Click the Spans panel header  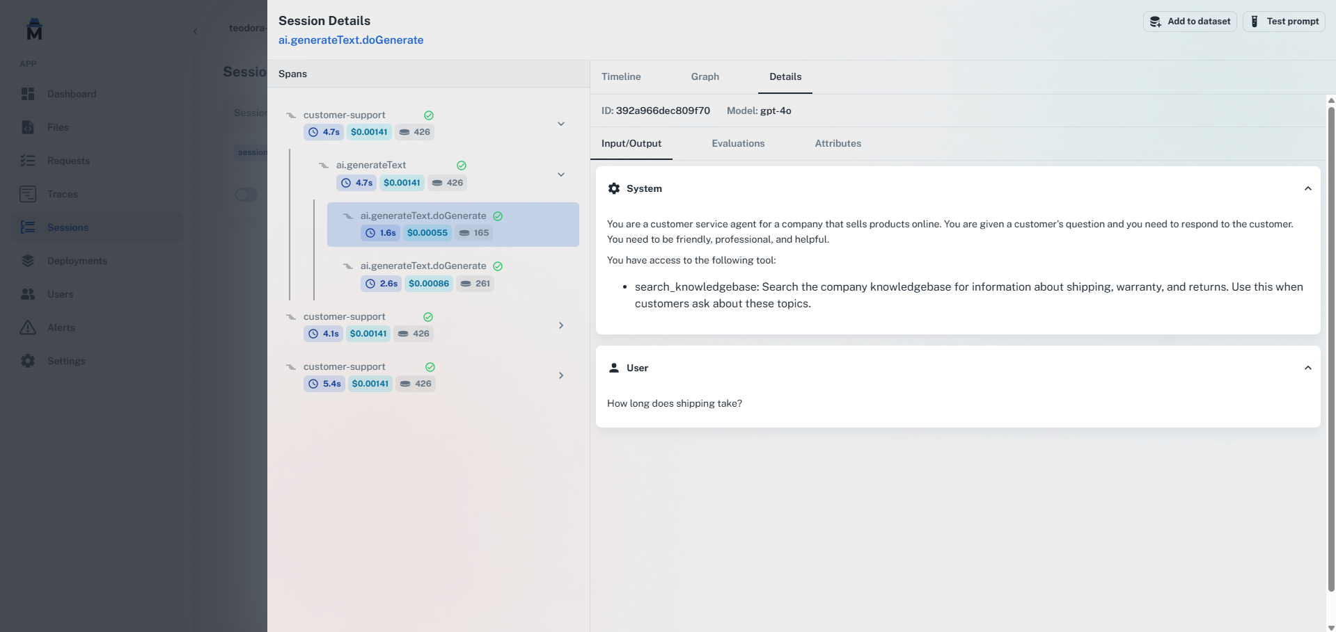[428, 74]
